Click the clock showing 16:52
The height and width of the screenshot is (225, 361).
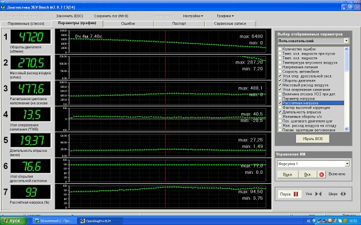click(x=353, y=221)
